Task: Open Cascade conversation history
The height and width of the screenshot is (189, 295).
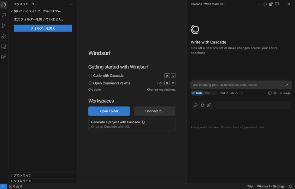Action: pyautogui.click(x=265, y=4)
